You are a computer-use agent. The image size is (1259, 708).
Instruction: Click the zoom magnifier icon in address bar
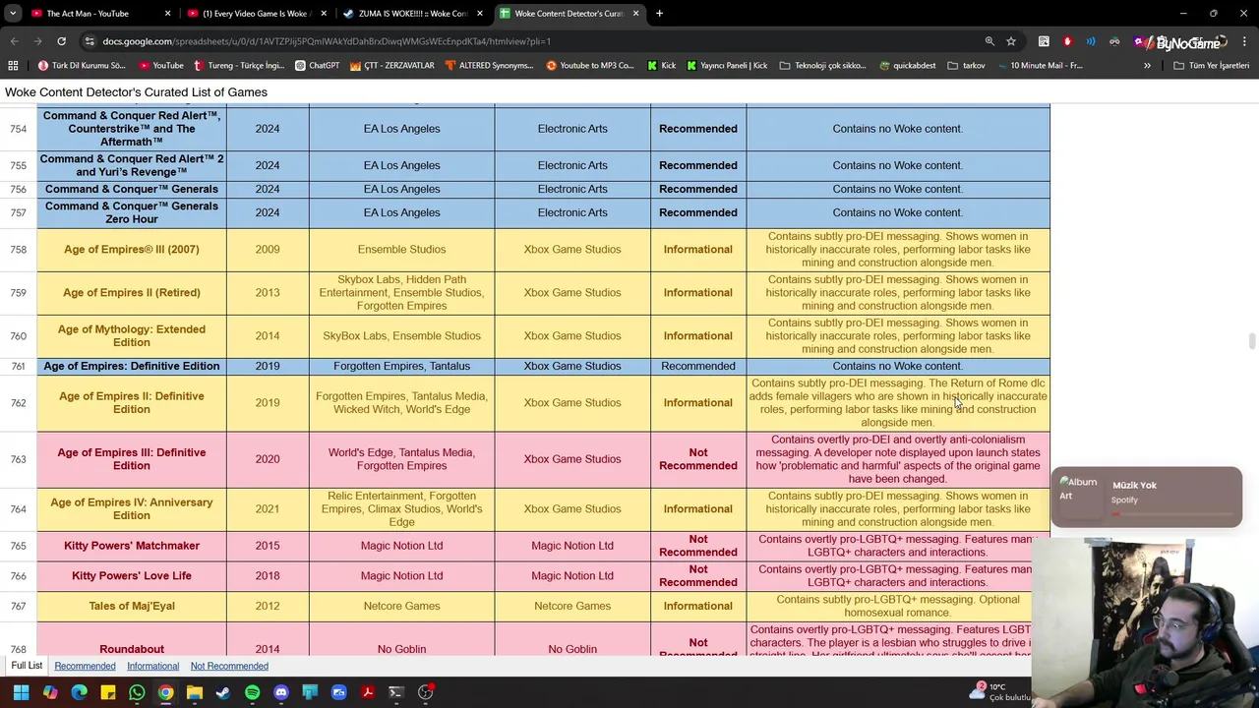989,41
